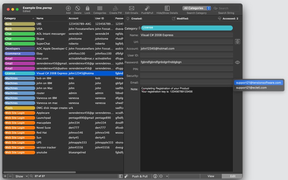Toggle Category column sort arrow
288x180 pixels.
[x=33, y=18]
